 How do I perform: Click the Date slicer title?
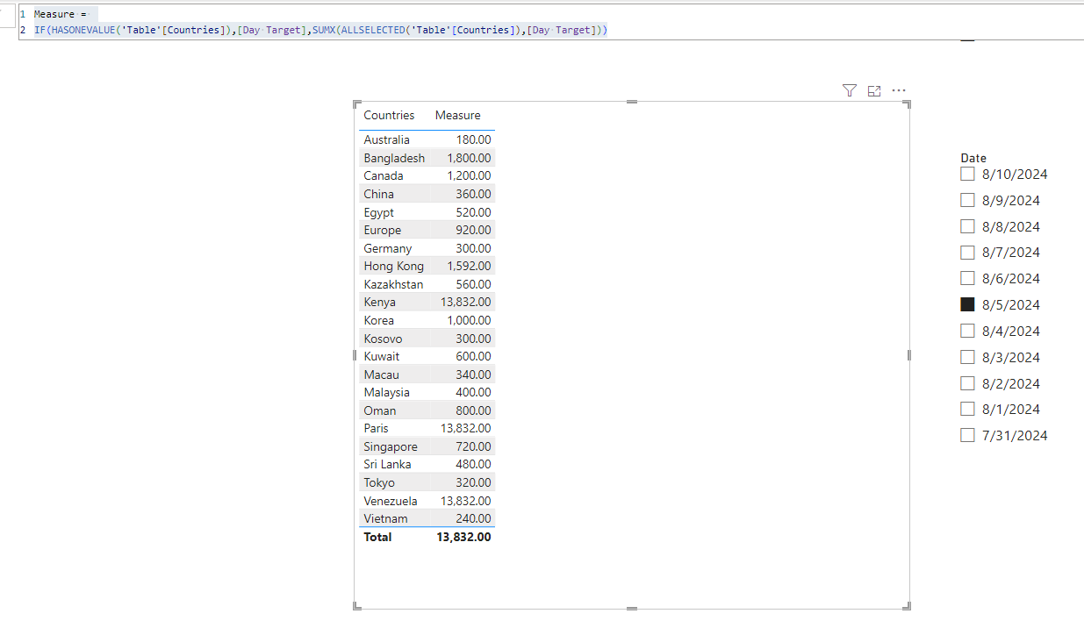tap(973, 158)
